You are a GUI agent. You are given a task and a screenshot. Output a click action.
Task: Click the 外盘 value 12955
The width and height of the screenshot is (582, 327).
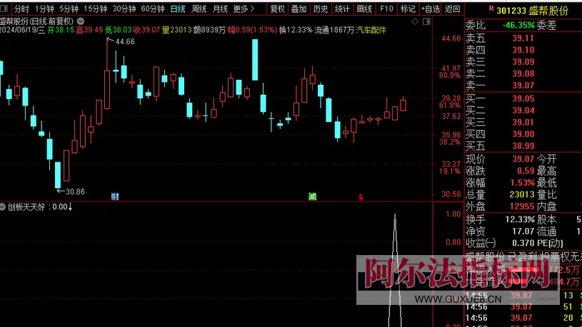[522, 207]
